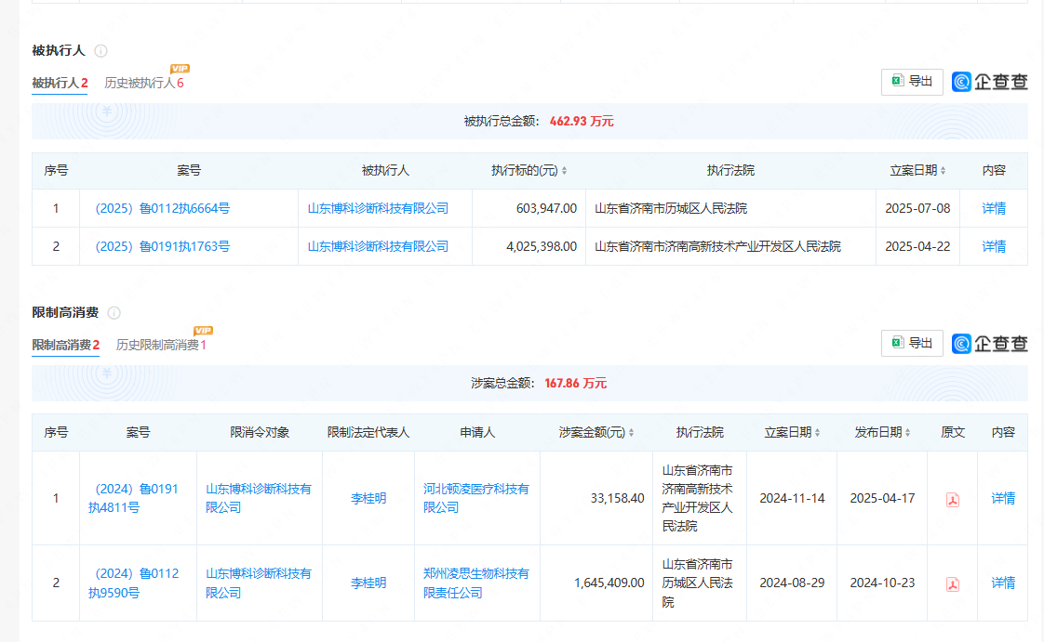Open legal representative 李桂明 in first row

368,498
